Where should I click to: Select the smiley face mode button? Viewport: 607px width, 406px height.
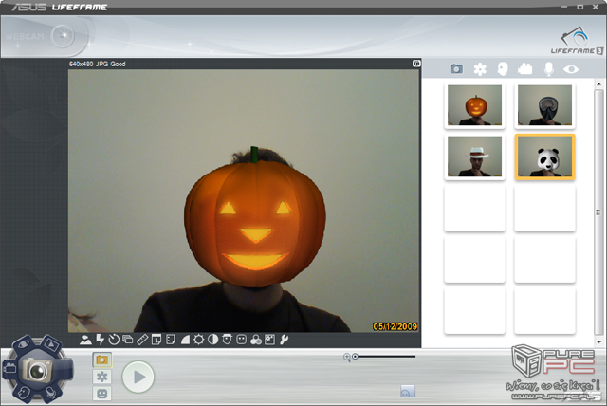(101, 393)
